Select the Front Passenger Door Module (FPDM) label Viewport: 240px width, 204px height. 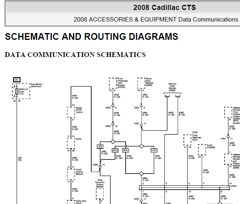coord(123,83)
